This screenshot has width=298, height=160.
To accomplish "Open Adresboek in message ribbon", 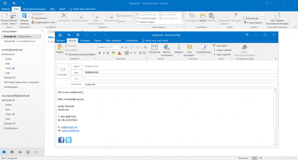I will coord(154,49).
